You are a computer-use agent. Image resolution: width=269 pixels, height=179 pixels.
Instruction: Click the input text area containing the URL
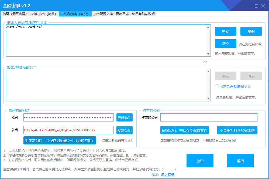(106, 40)
